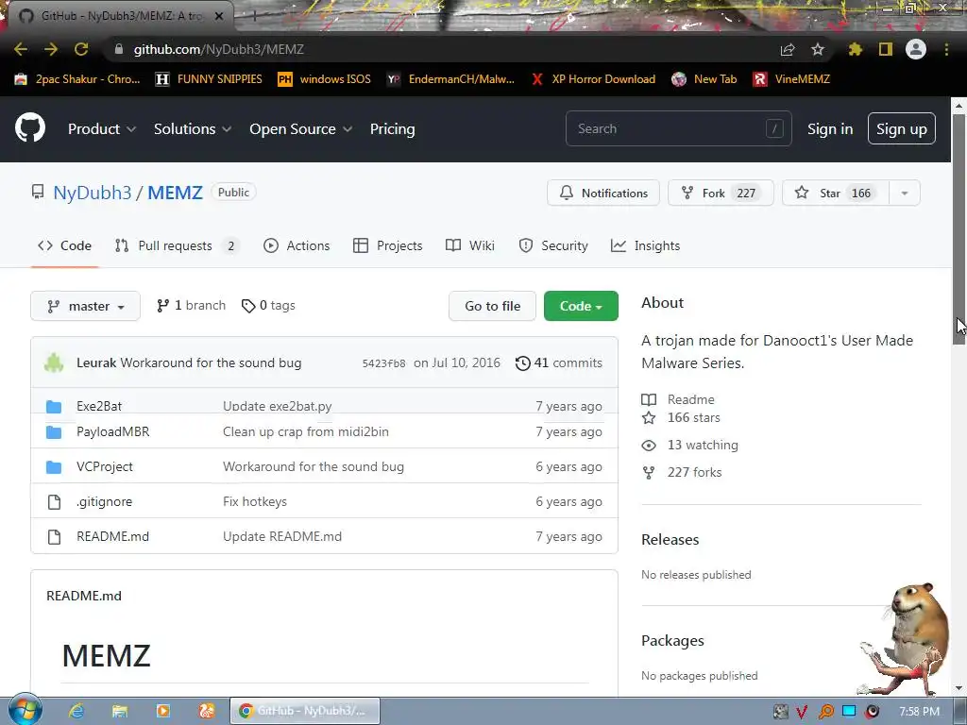Open the Security tab

coord(553,245)
